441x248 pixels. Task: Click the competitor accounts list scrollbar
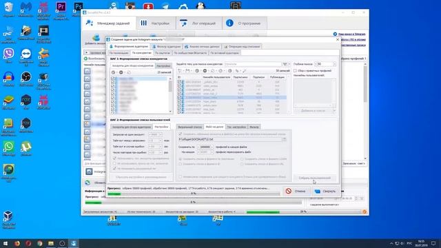pos(170,95)
